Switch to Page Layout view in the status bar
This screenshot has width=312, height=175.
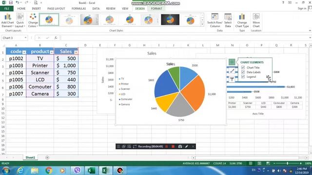(259, 163)
